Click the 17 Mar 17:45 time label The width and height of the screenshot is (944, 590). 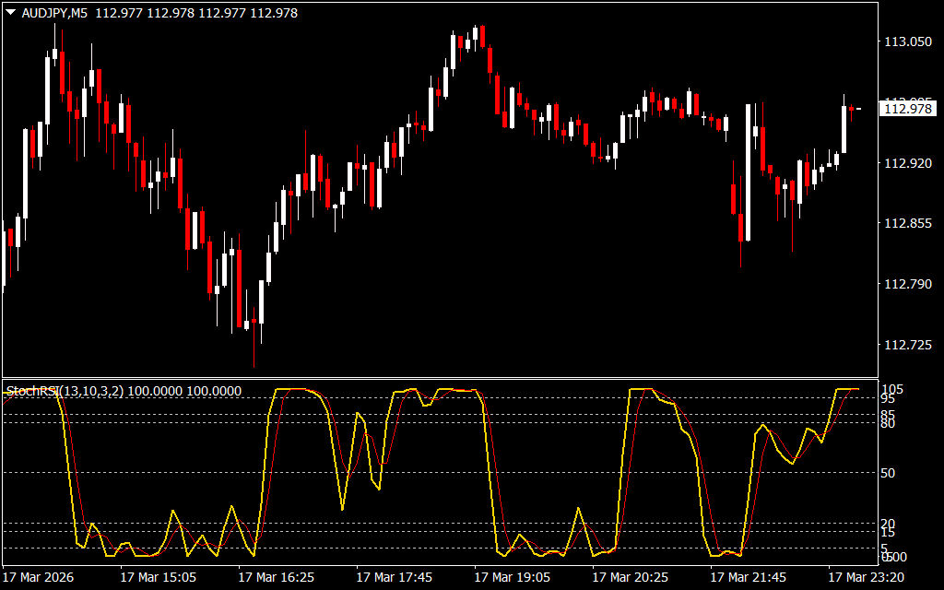point(394,577)
